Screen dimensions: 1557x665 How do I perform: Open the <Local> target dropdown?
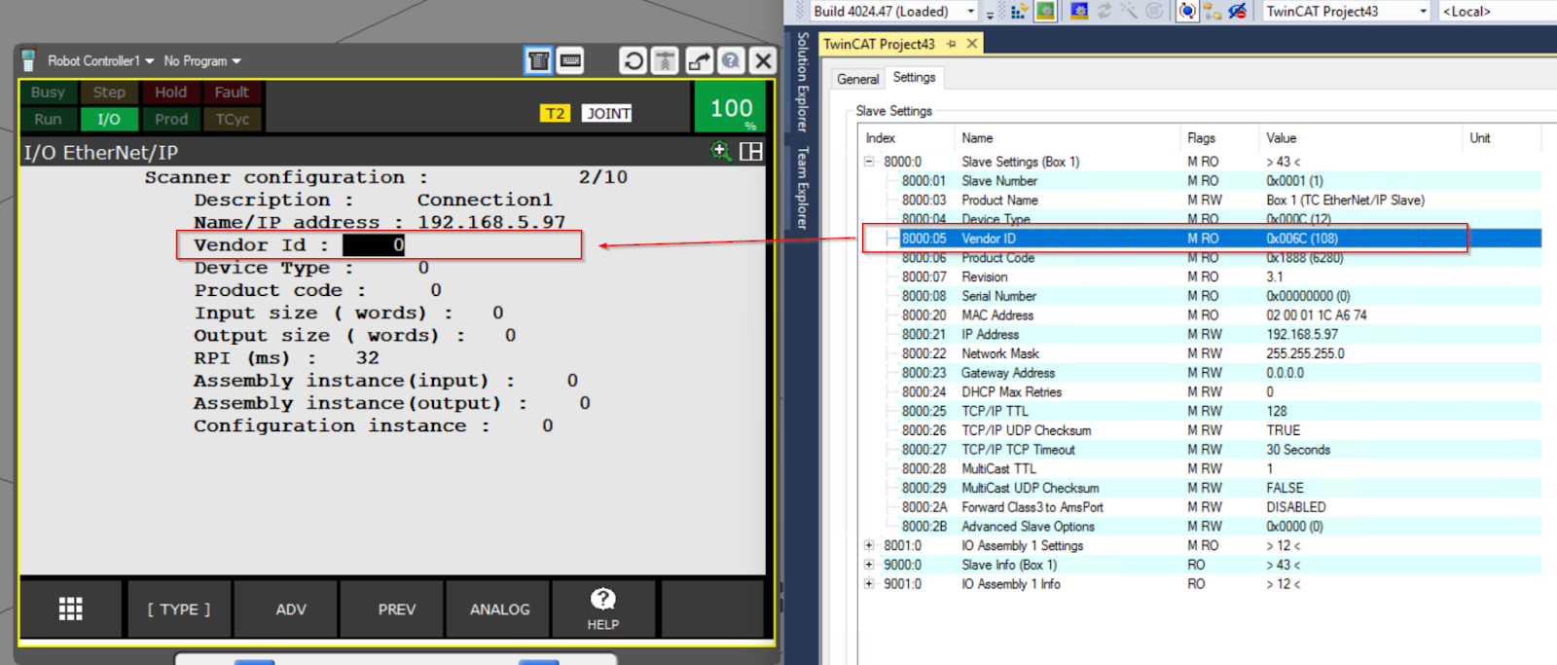coord(1497,11)
